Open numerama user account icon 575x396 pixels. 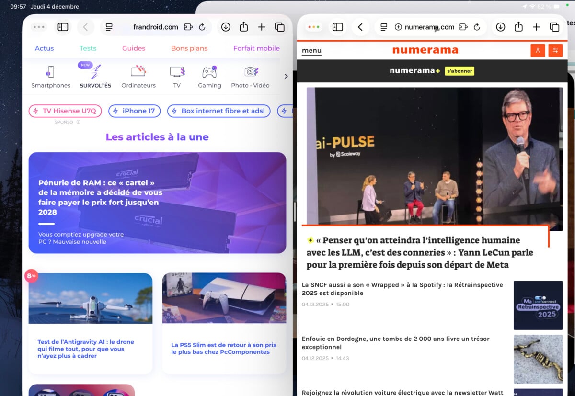point(538,50)
